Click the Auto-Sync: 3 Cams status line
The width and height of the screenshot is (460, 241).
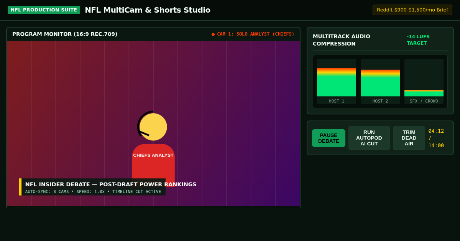[93, 192]
